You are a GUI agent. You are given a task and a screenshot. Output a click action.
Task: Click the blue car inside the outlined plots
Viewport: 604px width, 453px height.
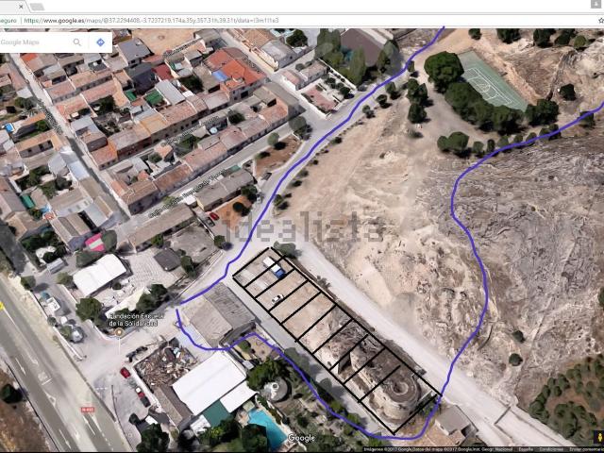[x=279, y=273]
